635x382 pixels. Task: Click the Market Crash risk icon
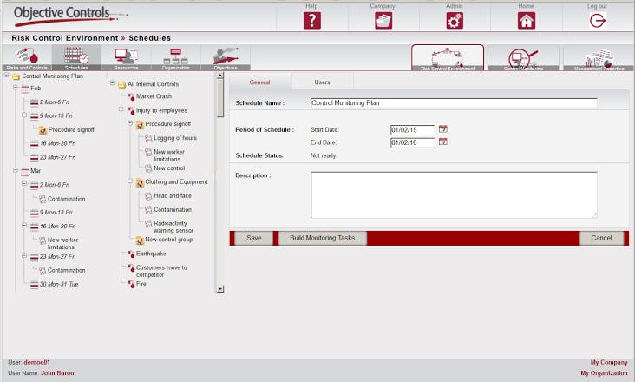pos(131,97)
